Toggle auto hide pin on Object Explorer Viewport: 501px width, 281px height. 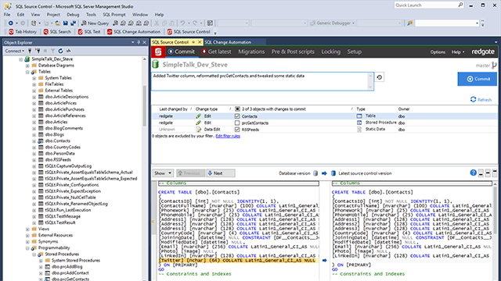click(x=139, y=42)
